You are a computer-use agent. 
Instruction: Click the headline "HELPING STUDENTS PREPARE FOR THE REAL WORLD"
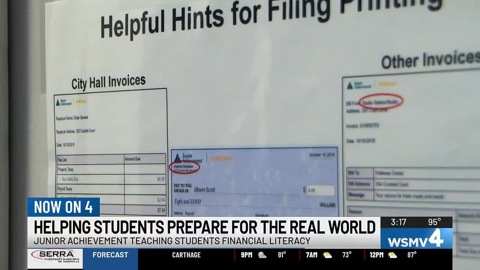[205, 227]
